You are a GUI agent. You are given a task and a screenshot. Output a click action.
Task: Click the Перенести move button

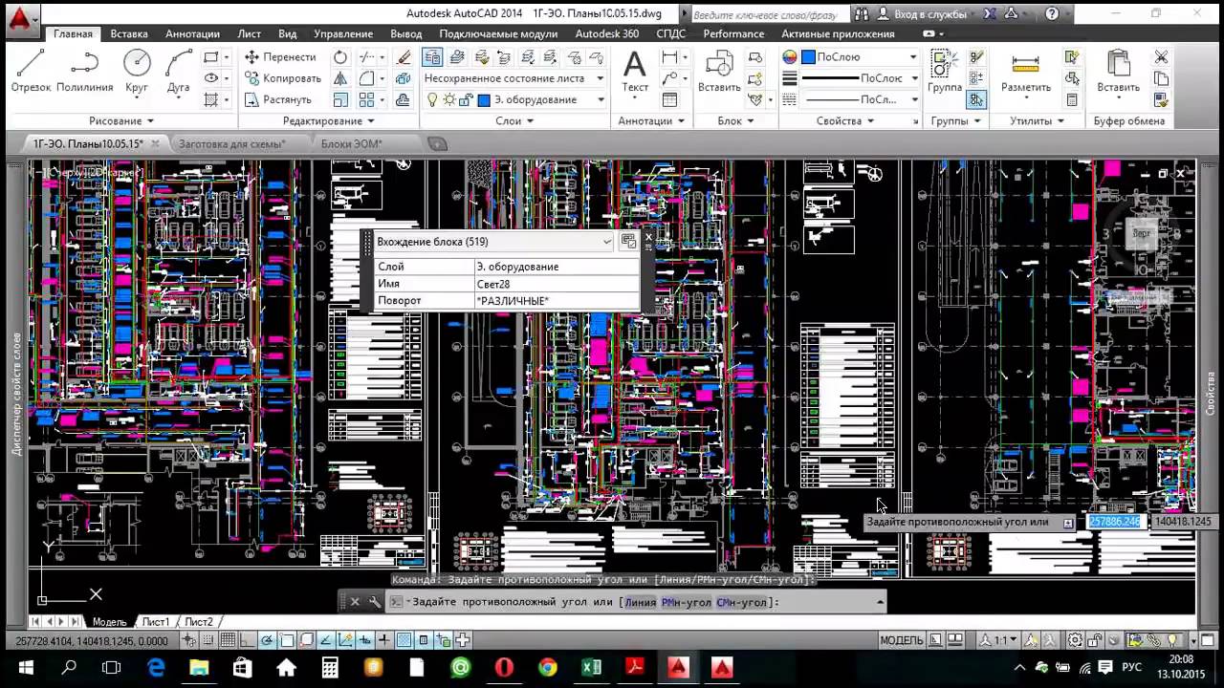click(x=279, y=57)
